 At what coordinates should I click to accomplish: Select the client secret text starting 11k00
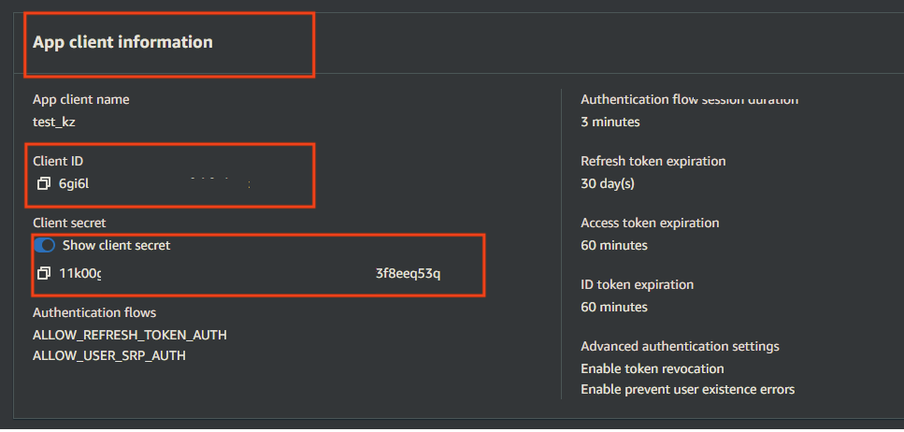[x=80, y=273]
